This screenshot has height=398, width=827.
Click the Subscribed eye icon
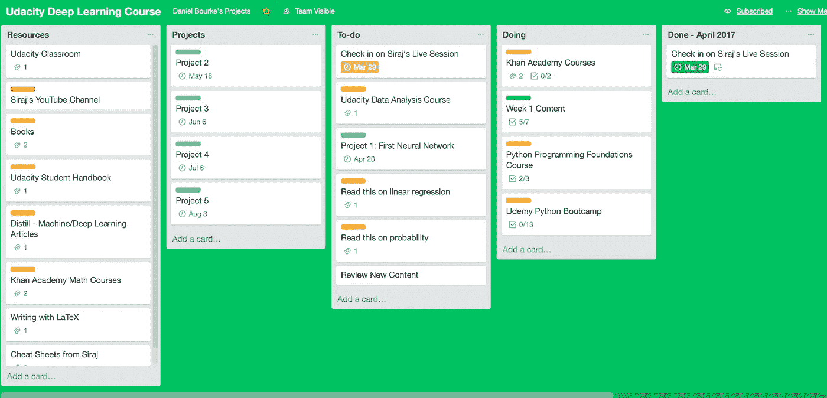click(x=728, y=11)
